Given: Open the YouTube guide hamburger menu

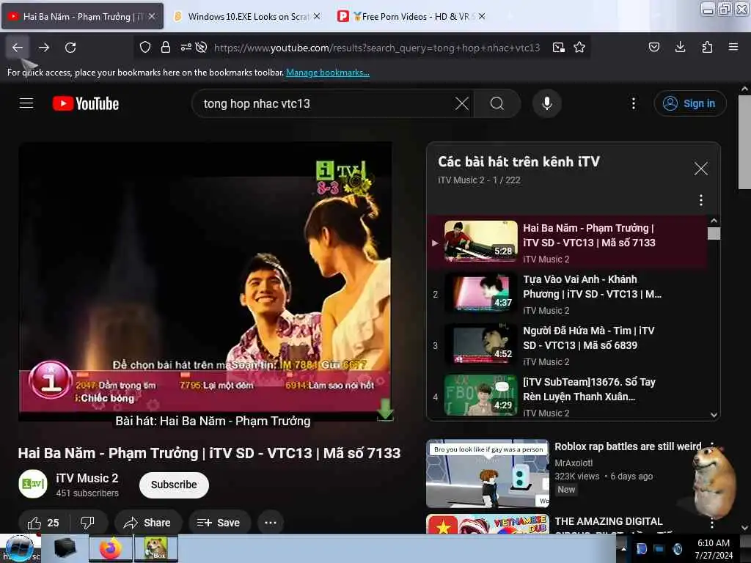Looking at the screenshot, I should [26, 103].
